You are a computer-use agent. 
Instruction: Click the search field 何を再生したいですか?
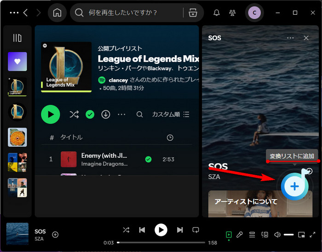123,13
